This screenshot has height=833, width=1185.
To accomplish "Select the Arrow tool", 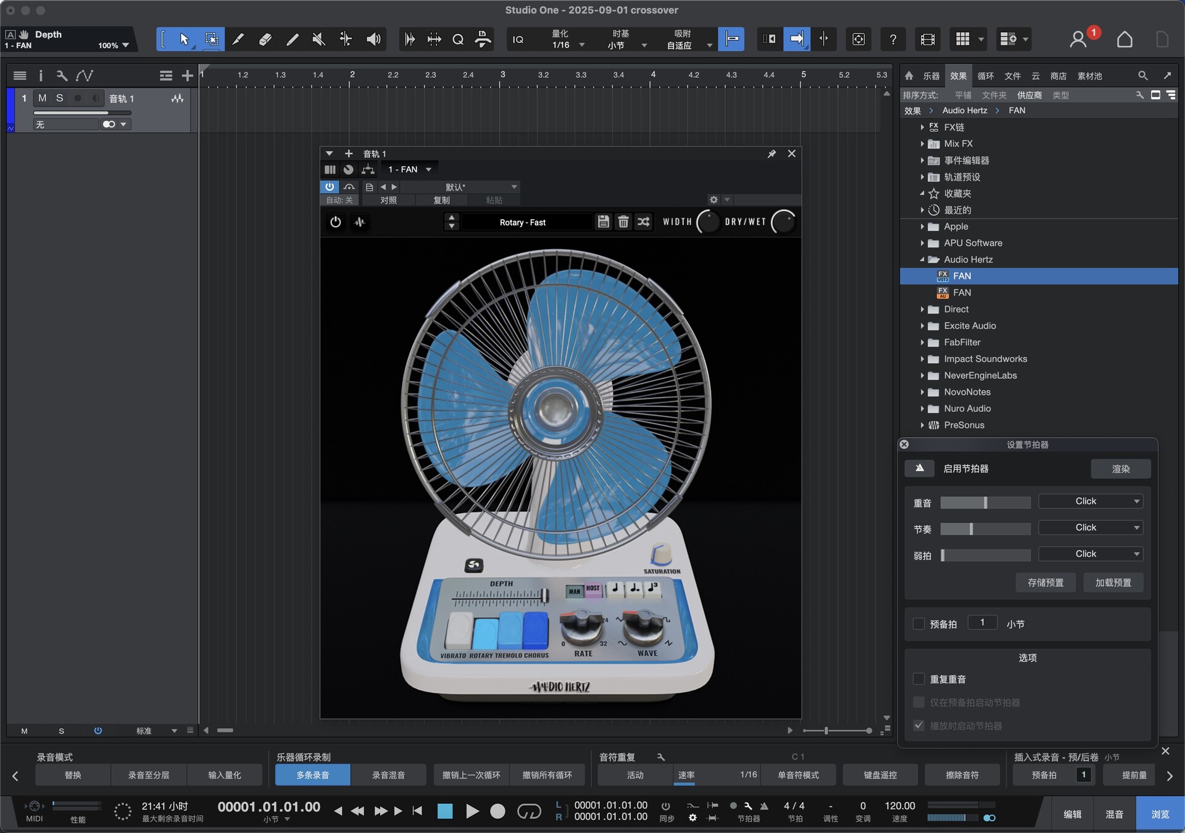I will (x=184, y=39).
